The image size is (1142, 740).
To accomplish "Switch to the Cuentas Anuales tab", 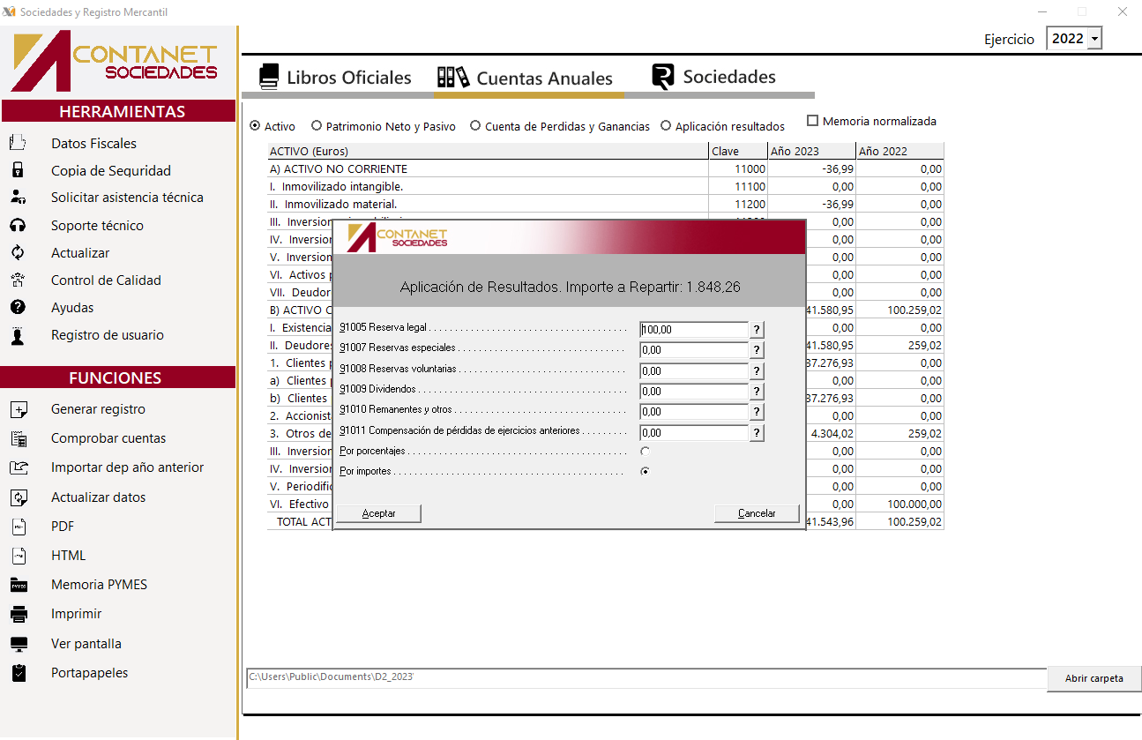I will point(525,77).
